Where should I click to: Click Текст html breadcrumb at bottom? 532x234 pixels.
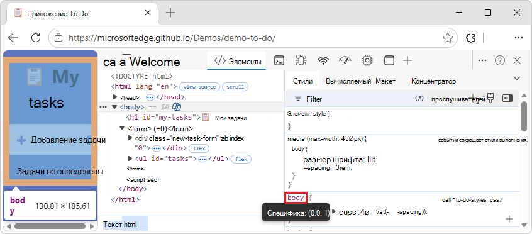tap(119, 225)
